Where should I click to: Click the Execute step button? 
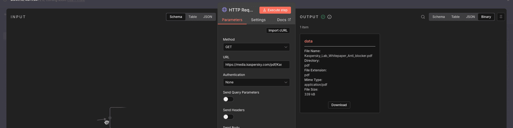tap(275, 10)
